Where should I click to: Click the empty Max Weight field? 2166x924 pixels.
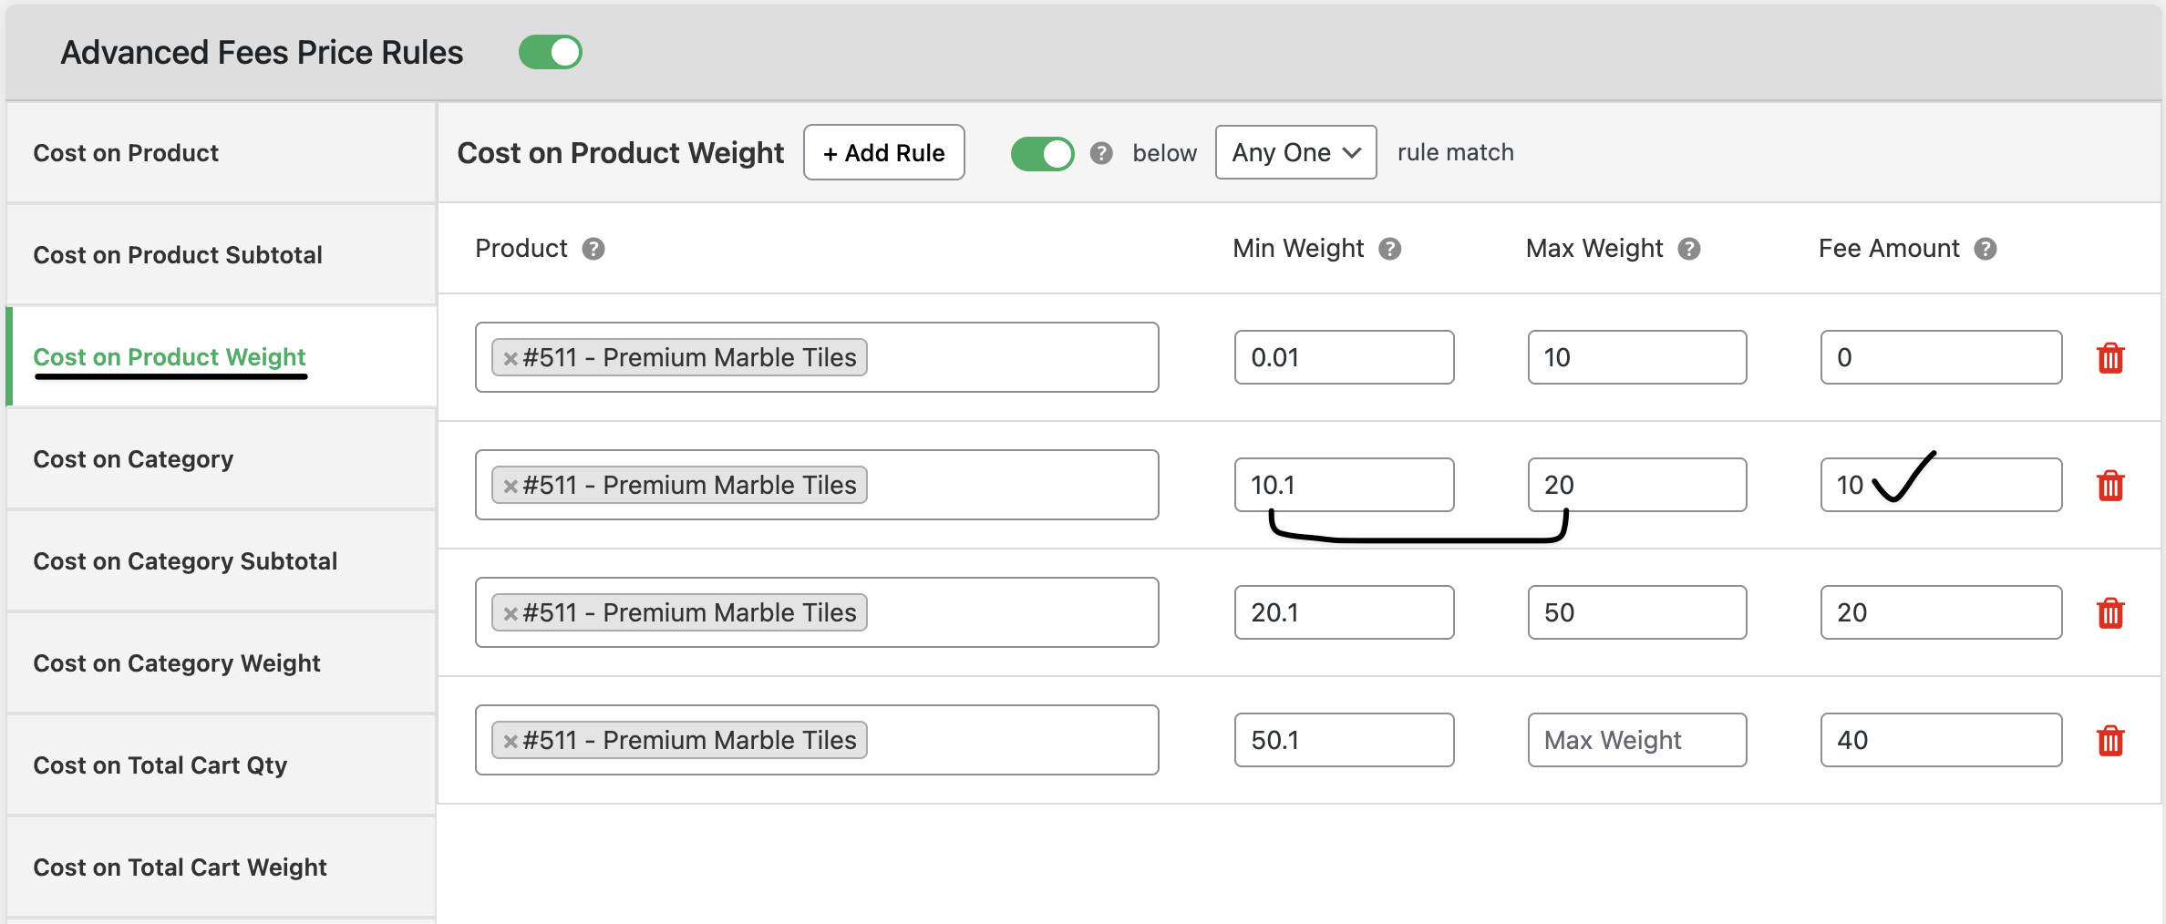pyautogui.click(x=1636, y=740)
